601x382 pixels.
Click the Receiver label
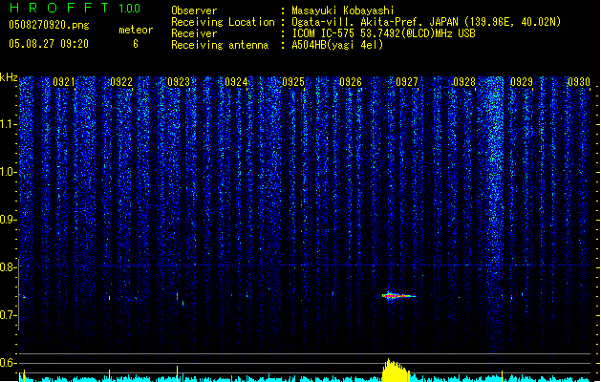(194, 33)
